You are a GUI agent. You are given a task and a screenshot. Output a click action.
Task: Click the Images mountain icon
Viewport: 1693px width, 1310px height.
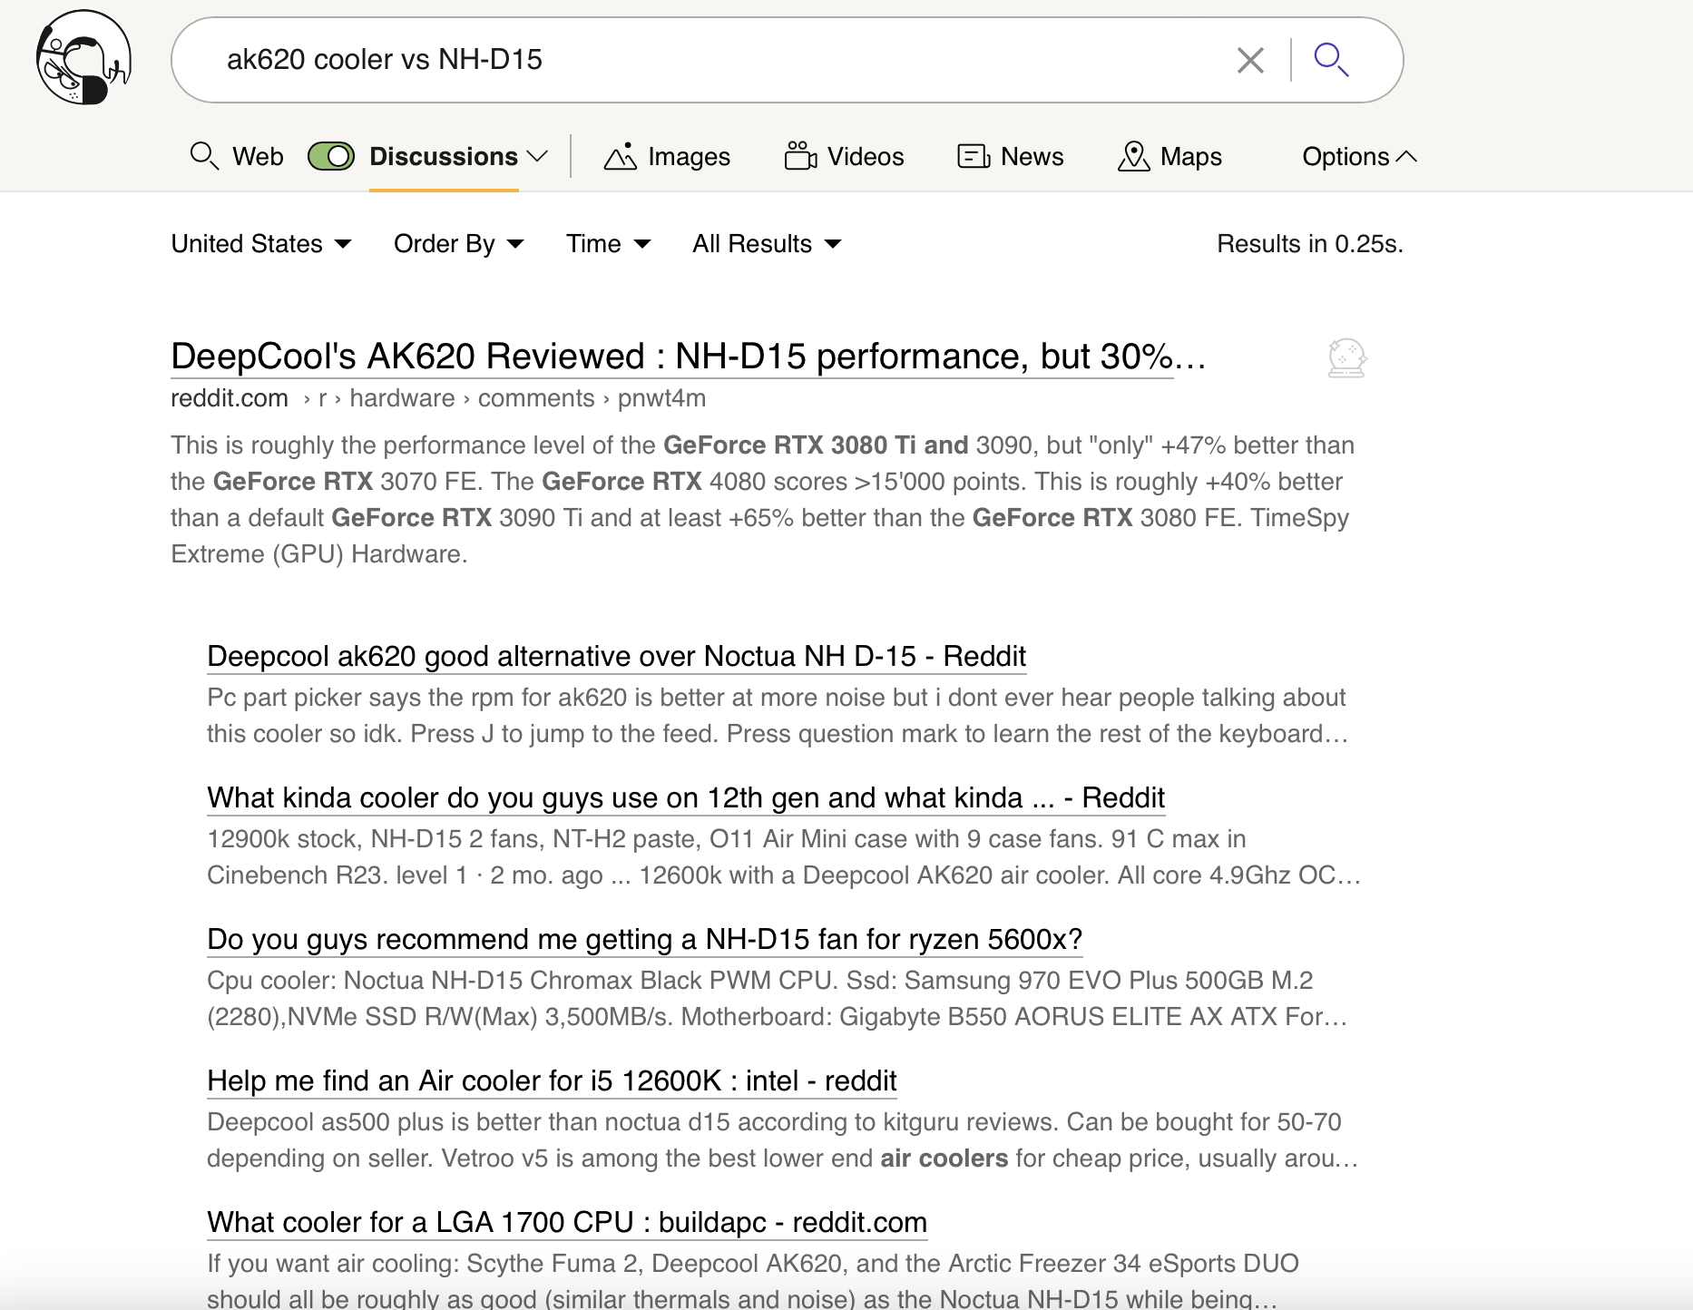pyautogui.click(x=620, y=157)
